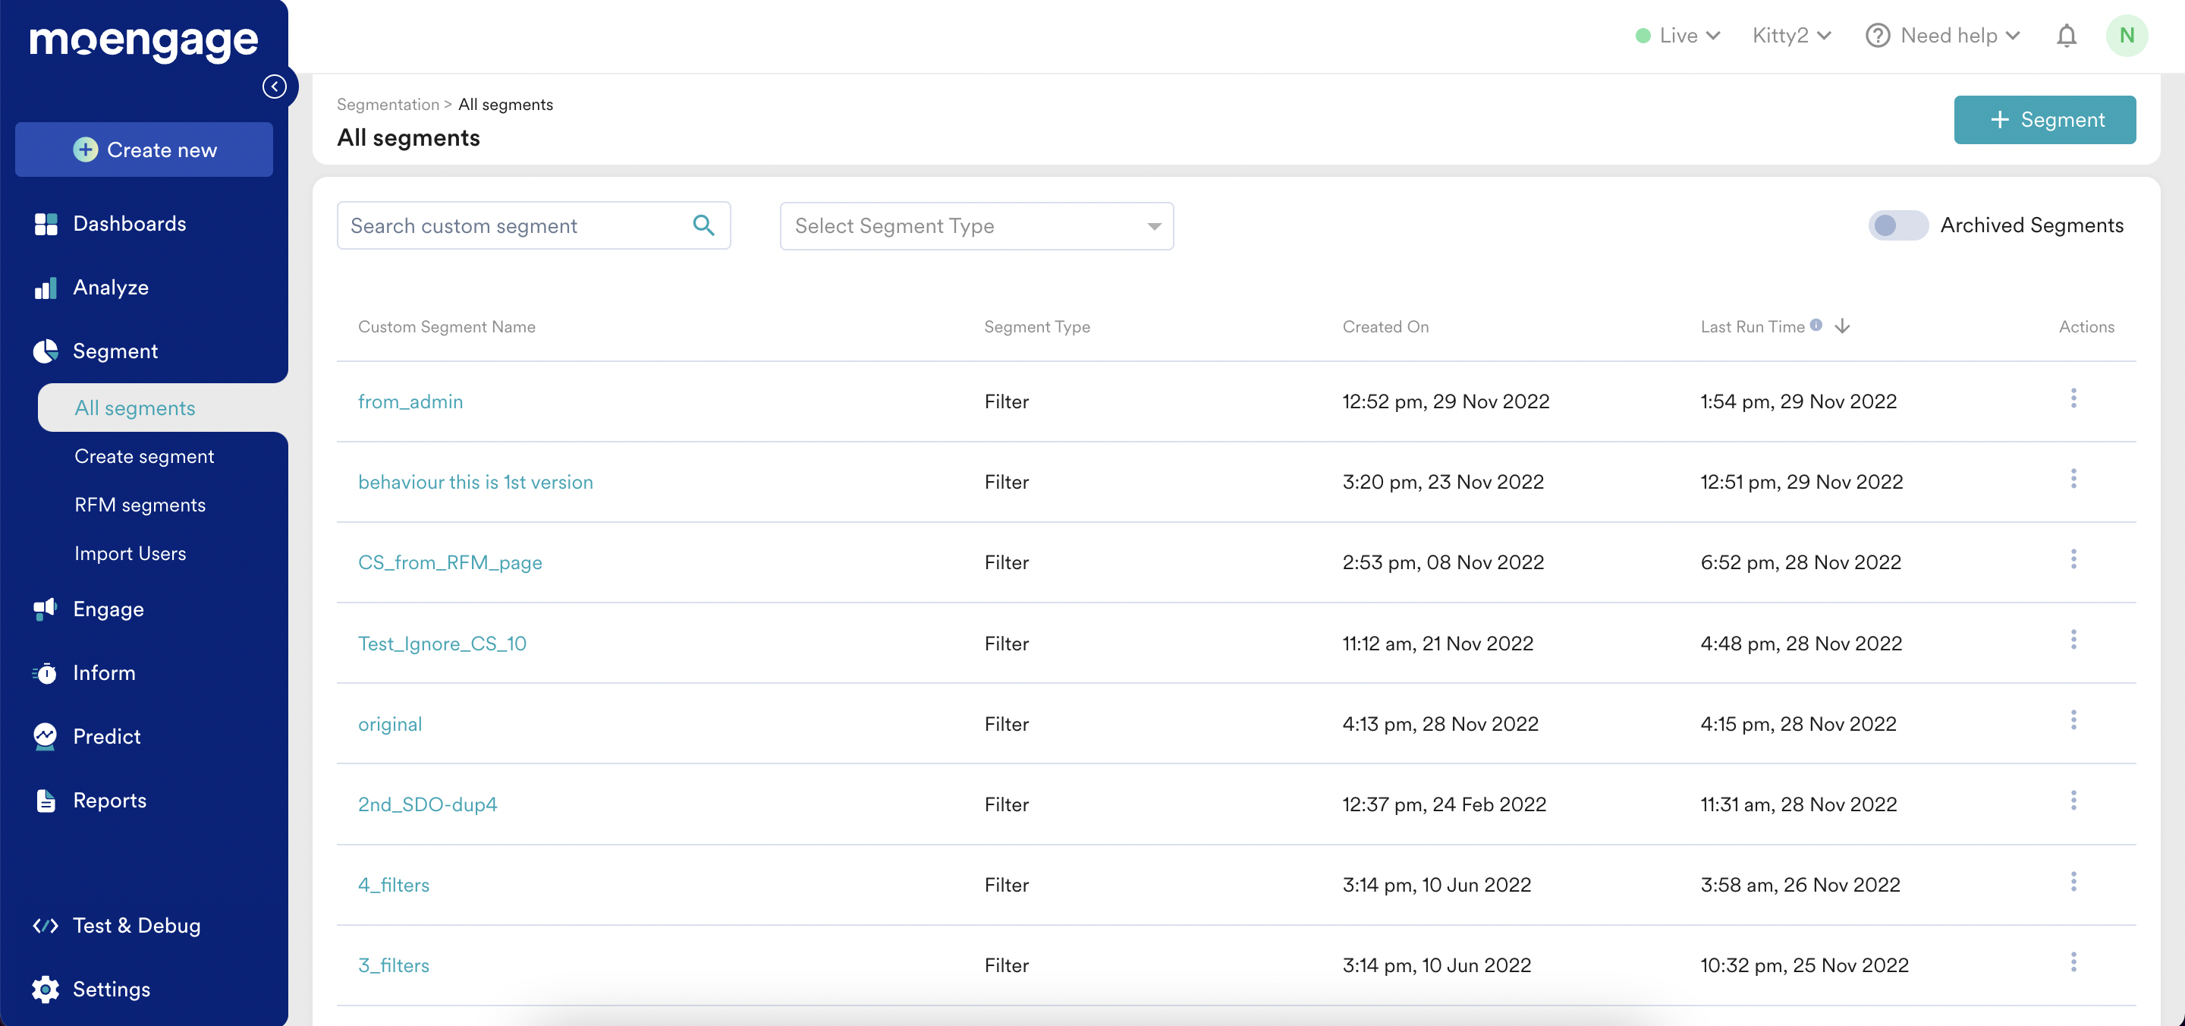Open the Segment section icon
Image resolution: width=2185 pixels, height=1026 pixels.
(44, 351)
